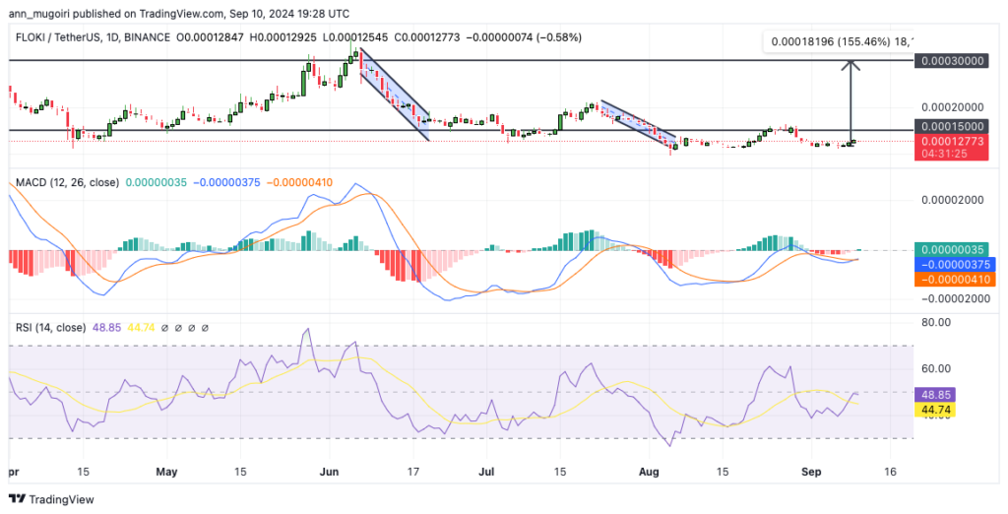Click the FLOKI / TetherUS symbol title
The height and width of the screenshot is (514, 1008).
point(57,37)
